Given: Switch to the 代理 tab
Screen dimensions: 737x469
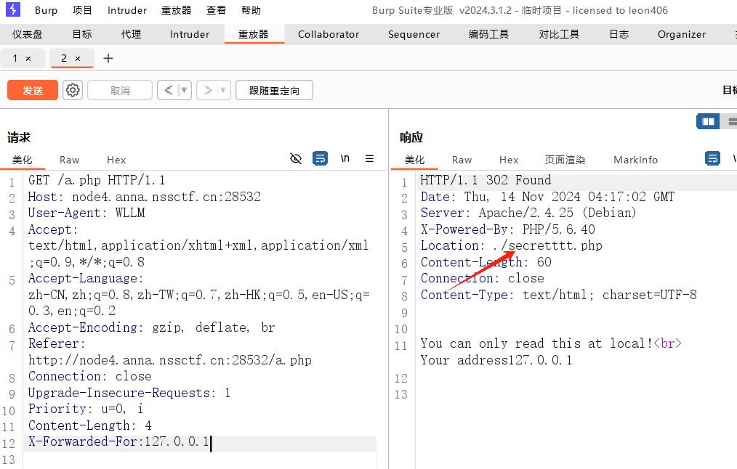Looking at the screenshot, I should coord(131,34).
